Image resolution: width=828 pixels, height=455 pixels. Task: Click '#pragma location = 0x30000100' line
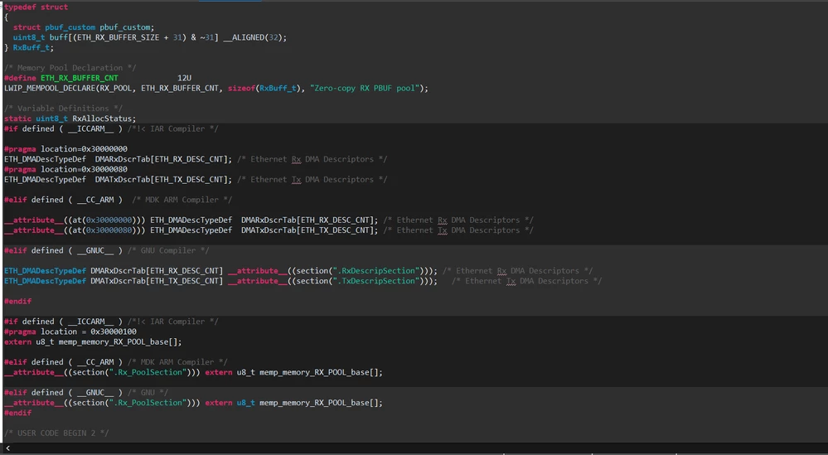click(x=70, y=332)
